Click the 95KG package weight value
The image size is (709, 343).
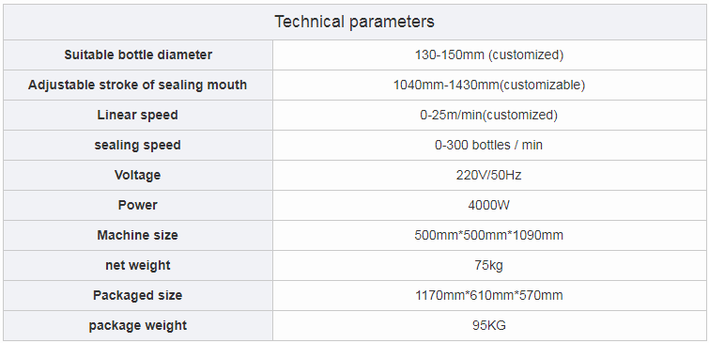(489, 325)
